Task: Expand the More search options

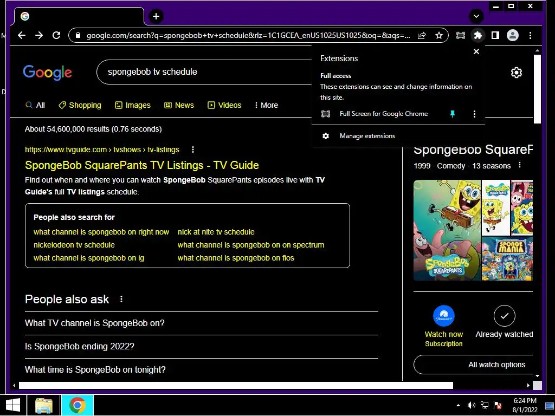Action: (267, 105)
